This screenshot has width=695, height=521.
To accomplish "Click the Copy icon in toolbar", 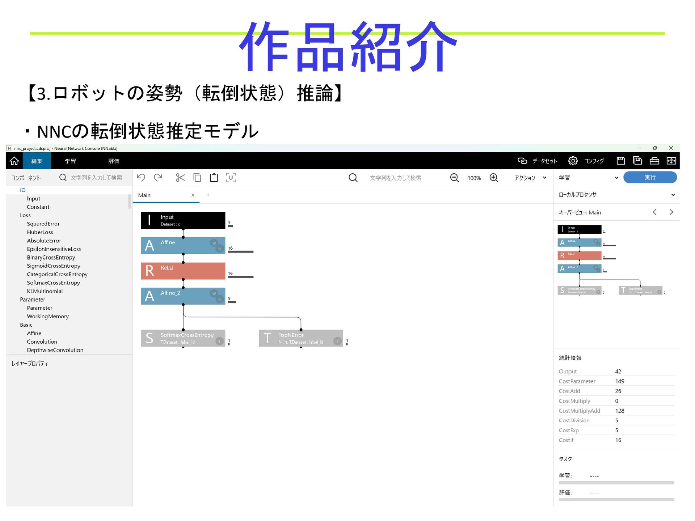I will 197,178.
